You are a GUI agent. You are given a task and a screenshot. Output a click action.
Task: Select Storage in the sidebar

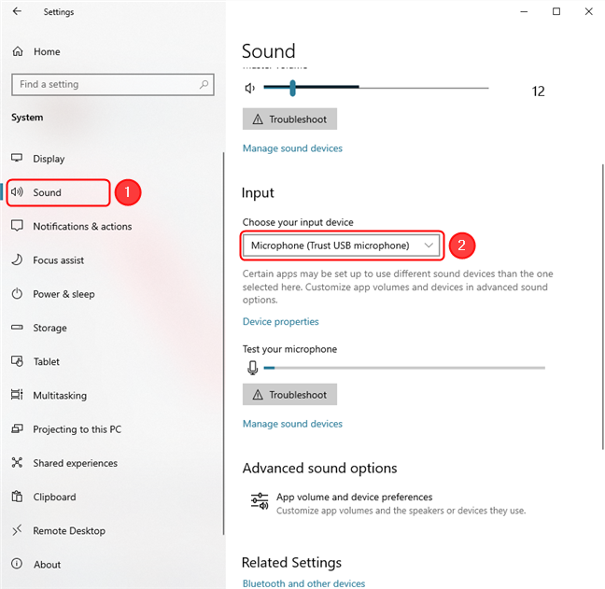pyautogui.click(x=49, y=328)
